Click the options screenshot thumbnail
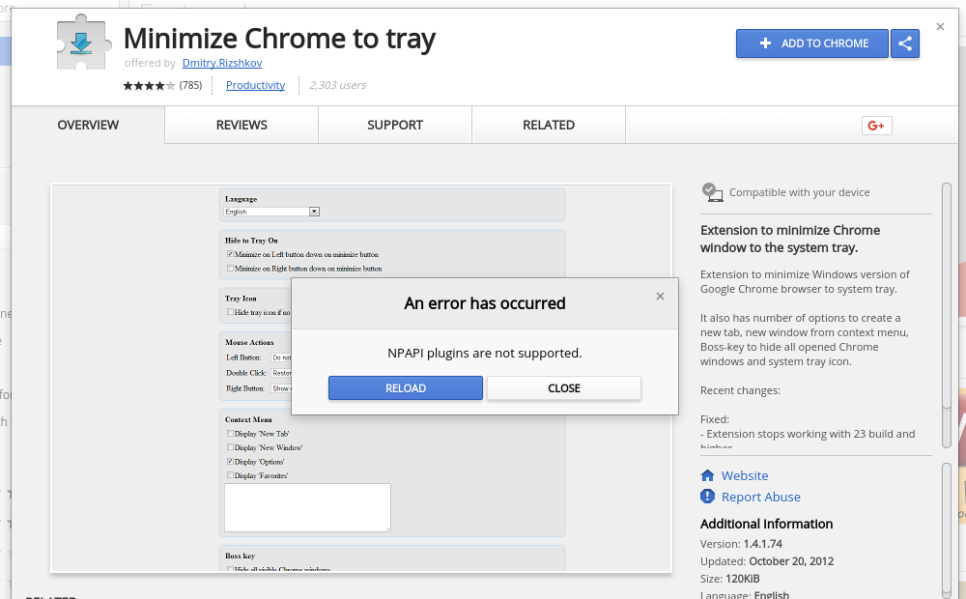 [361, 379]
